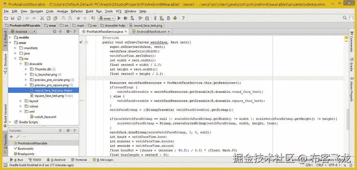Expand the mobile module node
Image resolution: width=357 pixels, height=170 pixels.
(x=10, y=37)
